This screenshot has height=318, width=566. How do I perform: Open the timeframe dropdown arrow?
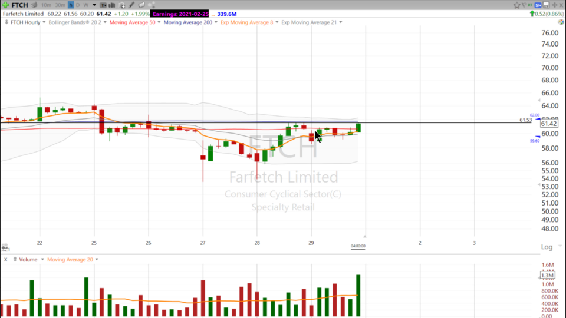(x=94, y=5)
